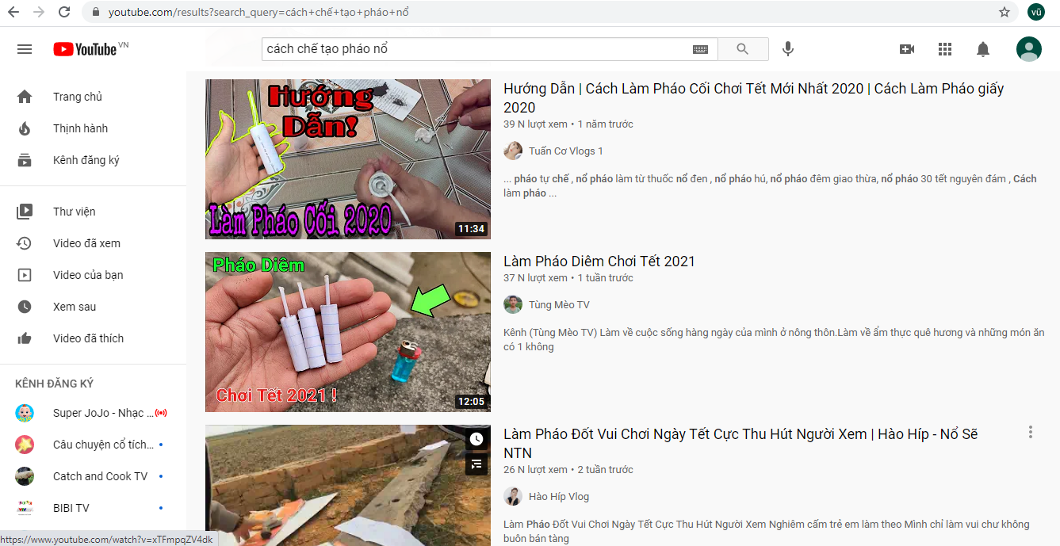Start voice search with microphone icon
This screenshot has height=546, width=1060.
[x=788, y=49]
